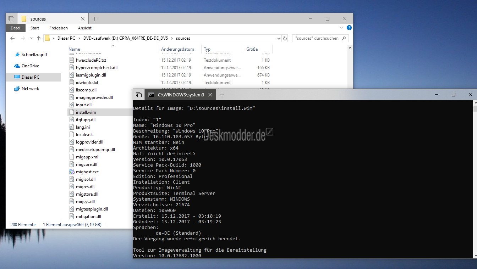Open Netzwerk in navigation pane
The width and height of the screenshot is (477, 269).
pos(30,89)
